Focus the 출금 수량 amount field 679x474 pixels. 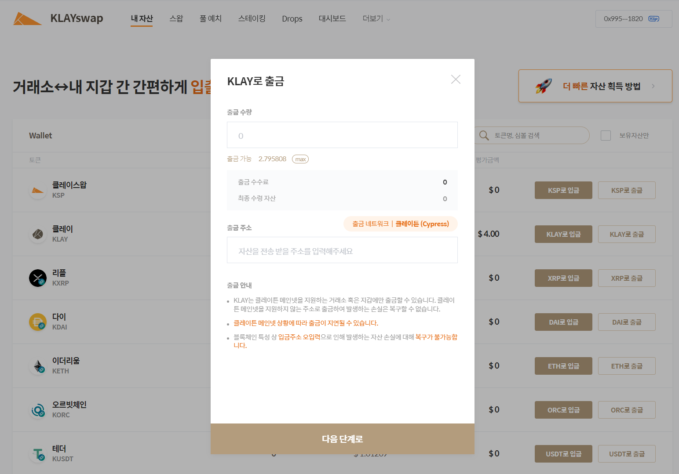[342, 135]
